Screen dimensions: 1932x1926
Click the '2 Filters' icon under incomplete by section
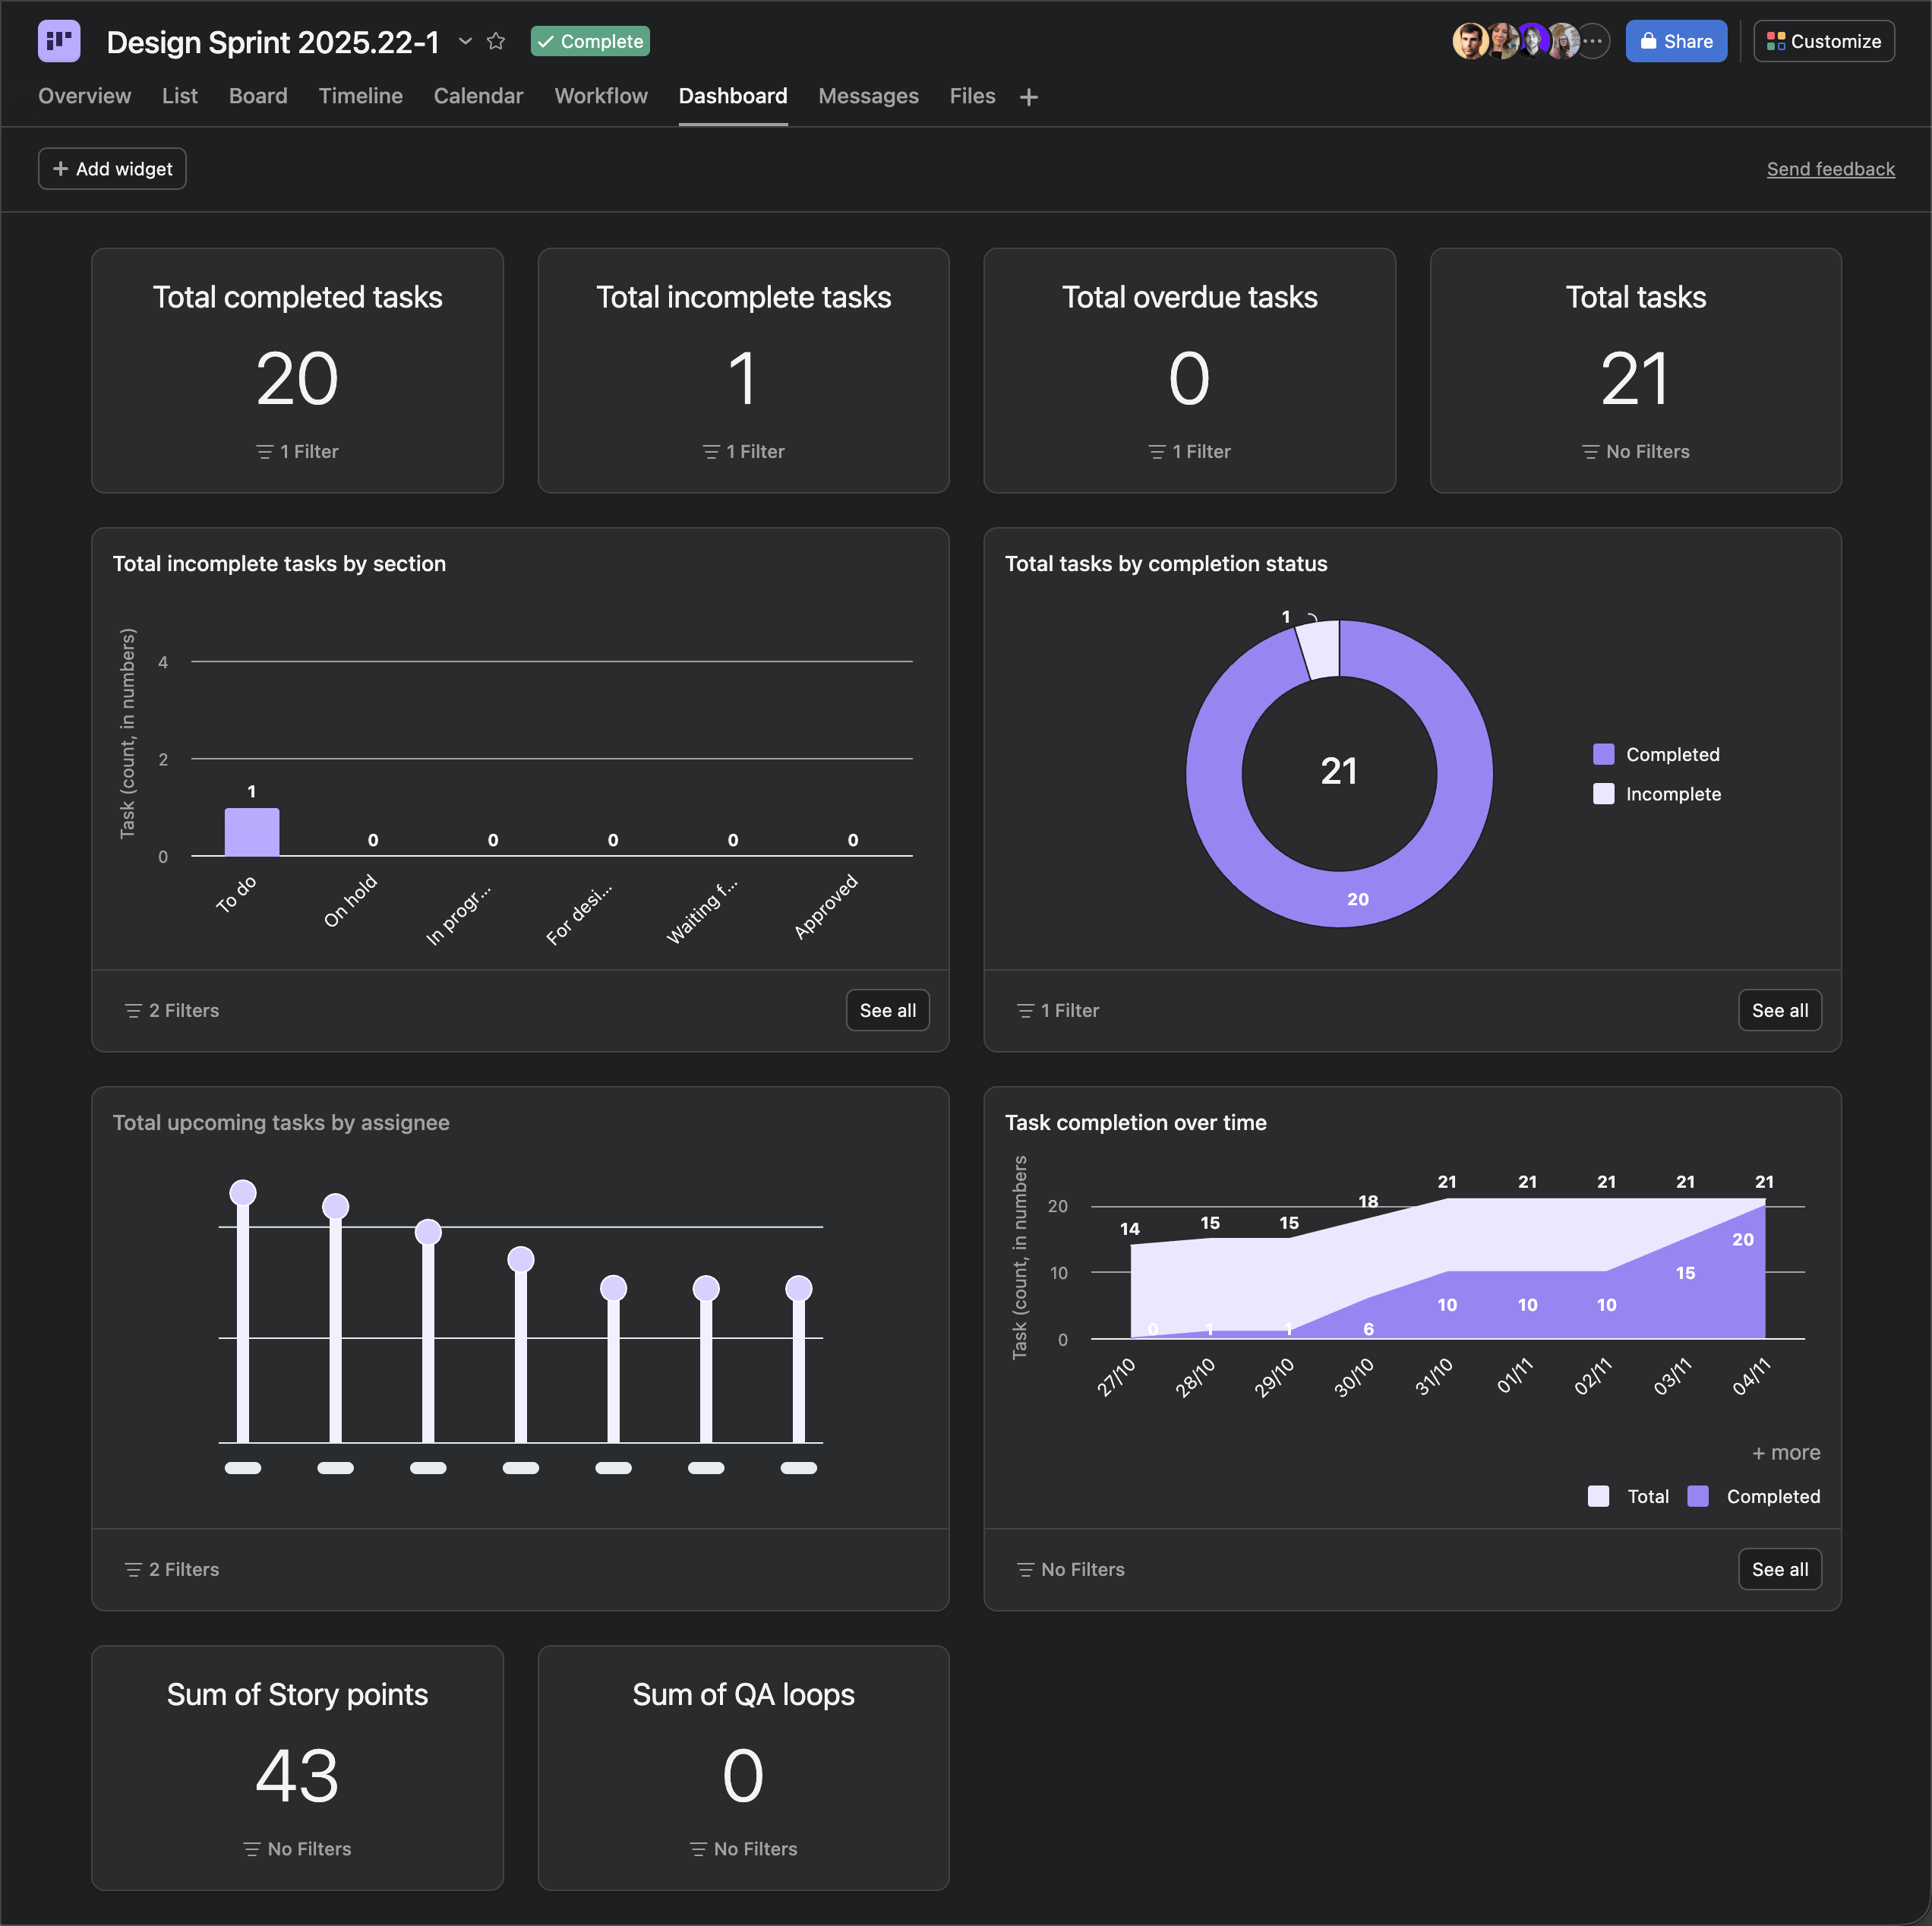point(133,1011)
